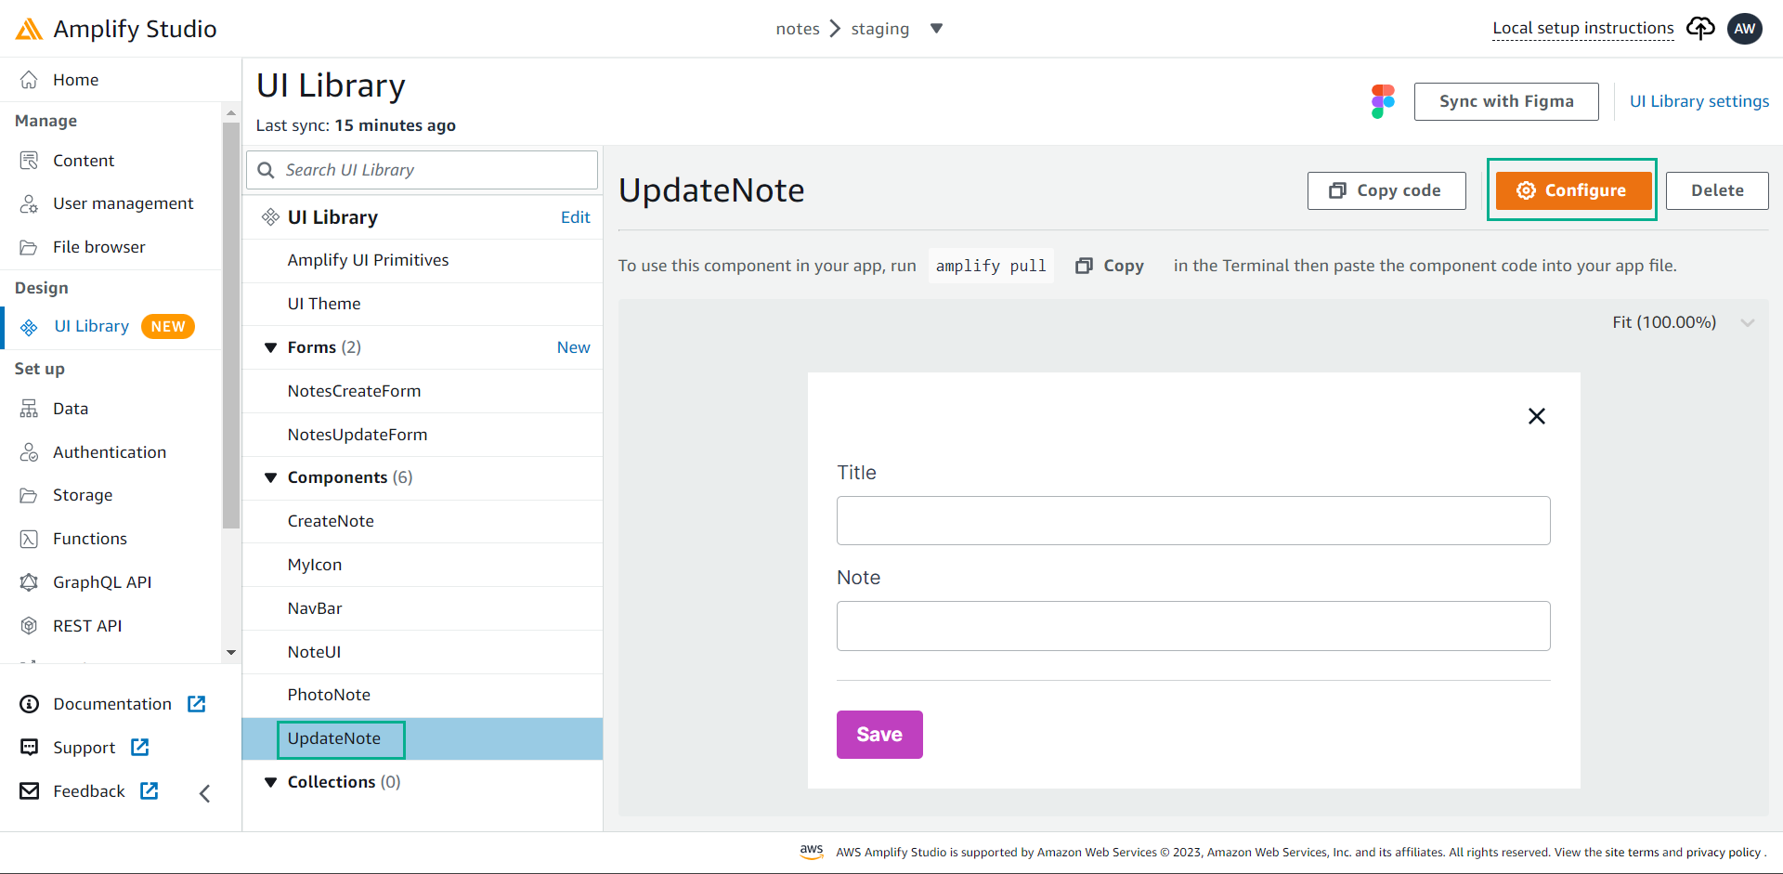Click the Content icon in Manage section
Image resolution: width=1783 pixels, height=874 pixels.
[x=29, y=161]
